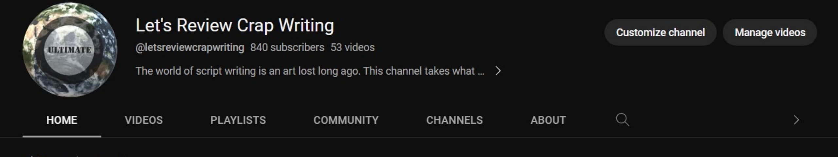Click the 53 videos count
838x157 pixels.
(353, 47)
